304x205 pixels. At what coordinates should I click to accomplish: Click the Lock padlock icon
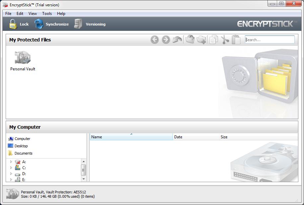pos(13,24)
